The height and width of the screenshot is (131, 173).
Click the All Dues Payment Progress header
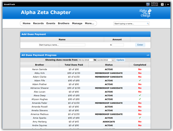click(x=85, y=55)
